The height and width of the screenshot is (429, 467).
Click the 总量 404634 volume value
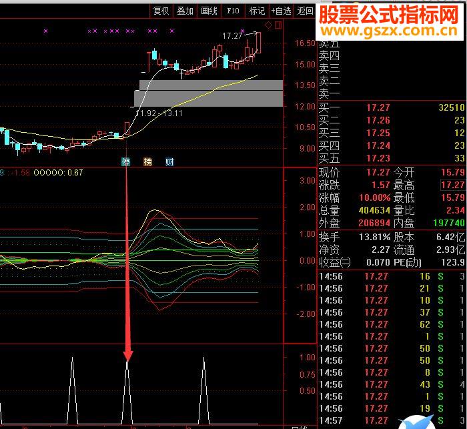click(374, 210)
